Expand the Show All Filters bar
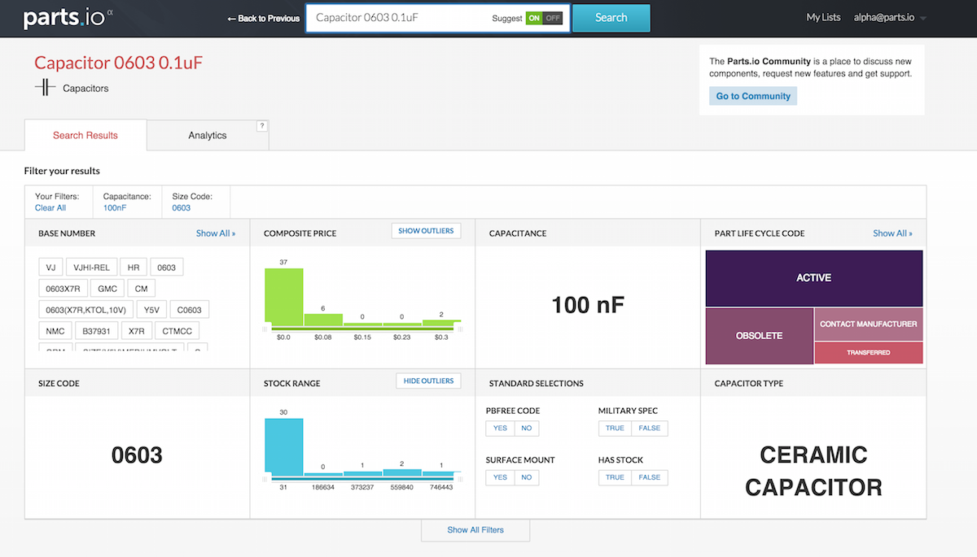 tap(475, 530)
